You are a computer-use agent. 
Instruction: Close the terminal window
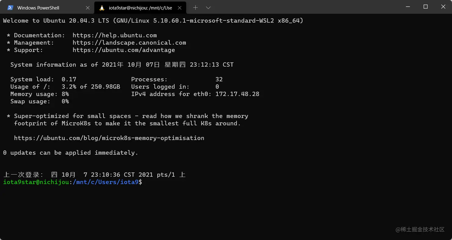(443, 7)
